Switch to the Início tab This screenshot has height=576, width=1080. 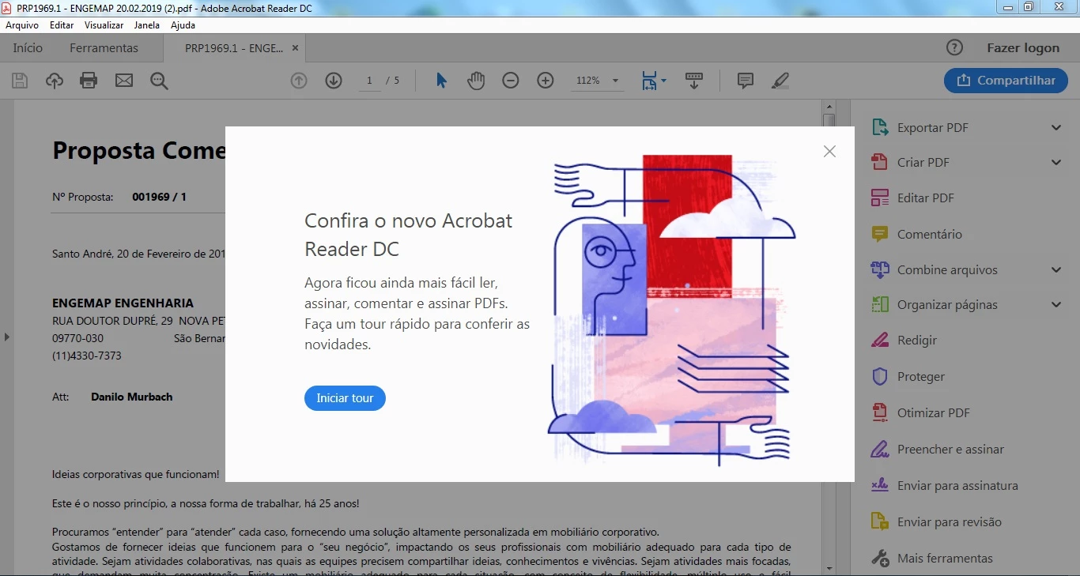pyautogui.click(x=28, y=48)
